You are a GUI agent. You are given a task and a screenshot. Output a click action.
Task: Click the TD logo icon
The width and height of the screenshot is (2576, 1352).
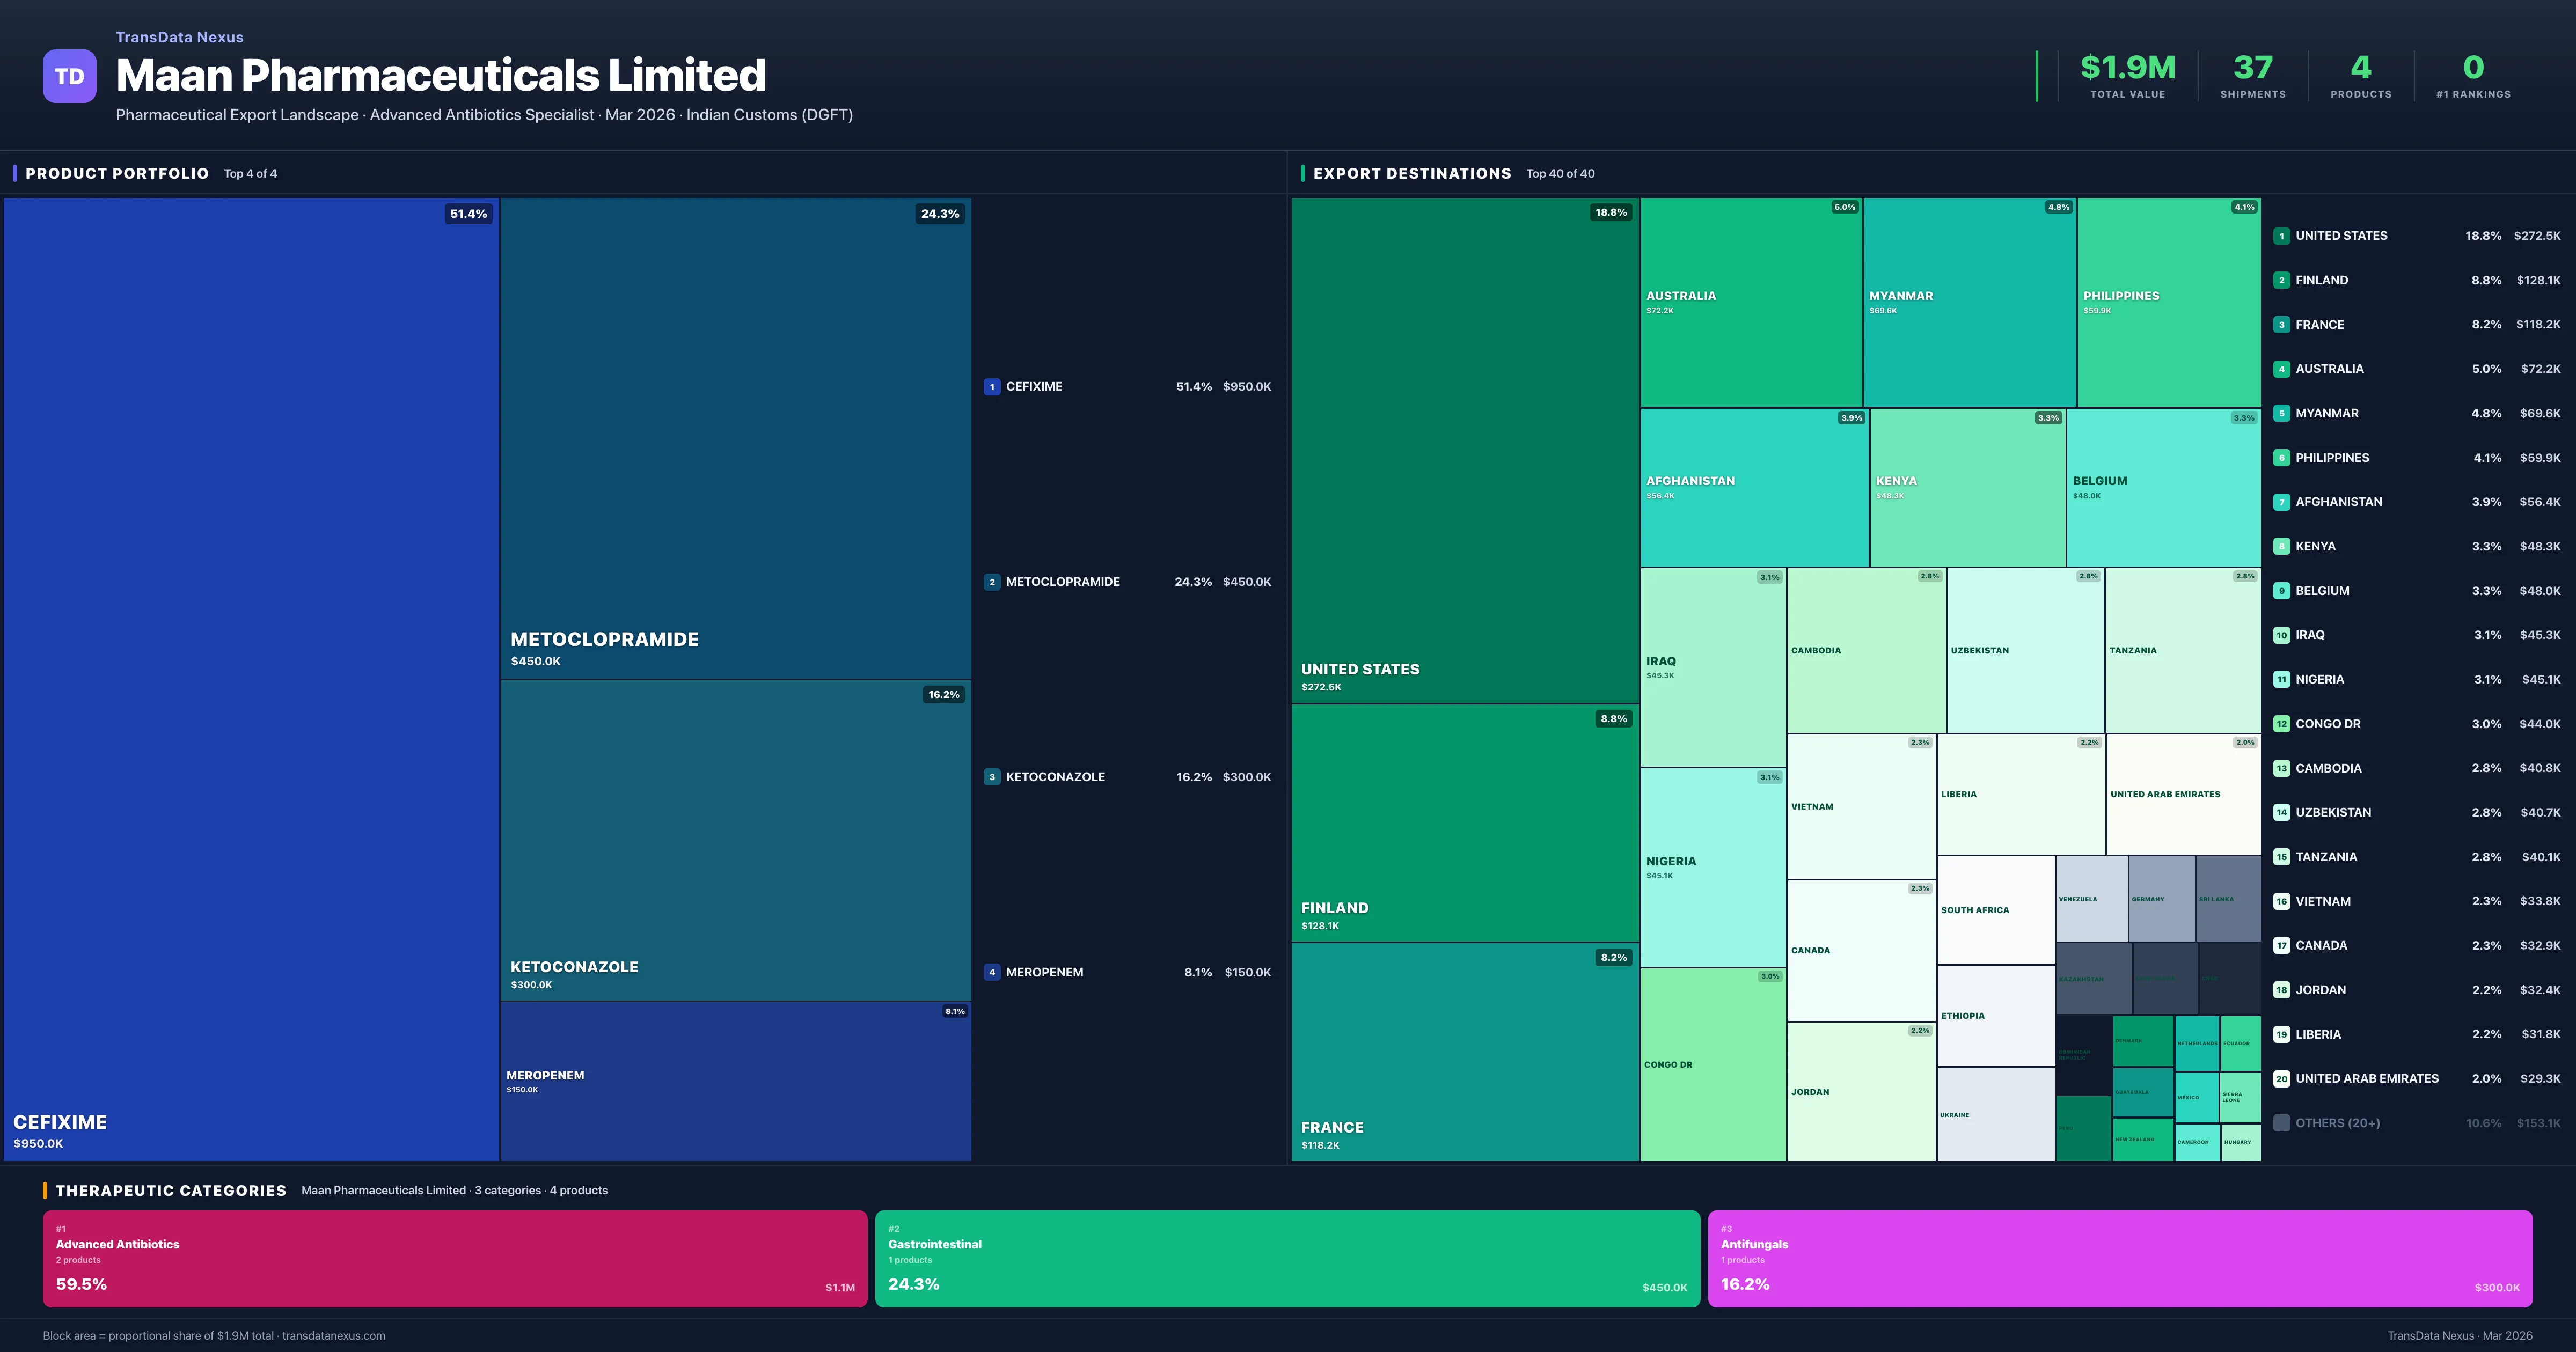[x=69, y=76]
